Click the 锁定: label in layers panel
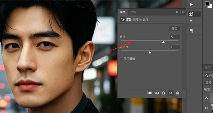This screenshot has height=113, width=213. 207,89
